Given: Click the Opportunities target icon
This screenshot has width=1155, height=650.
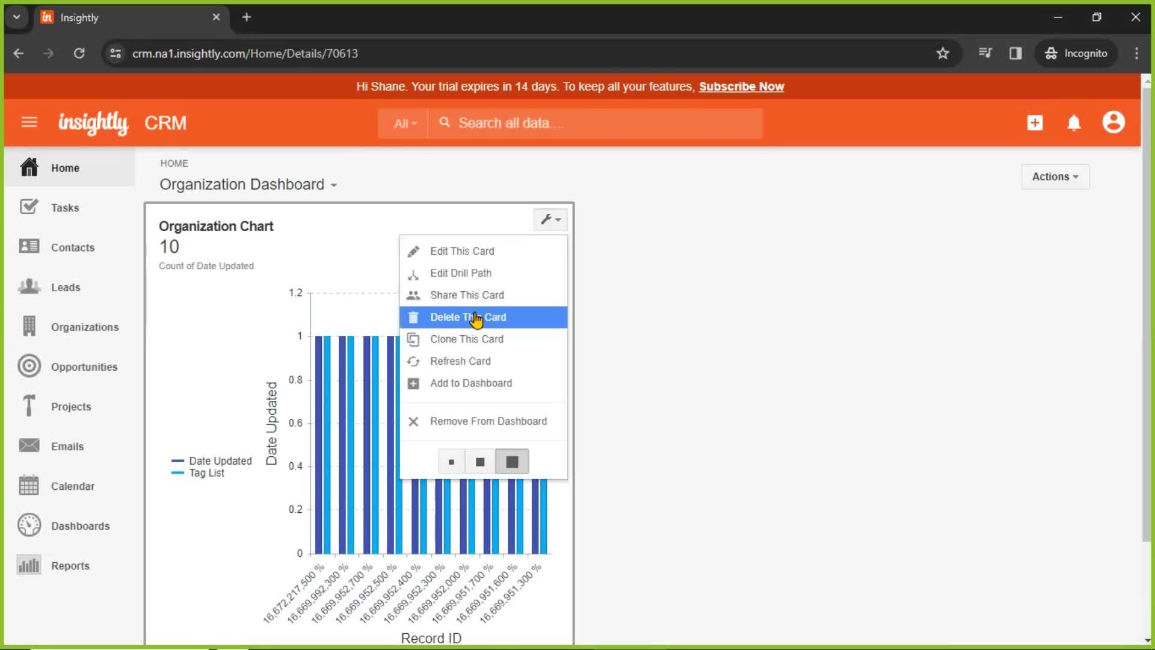Looking at the screenshot, I should click(x=29, y=366).
